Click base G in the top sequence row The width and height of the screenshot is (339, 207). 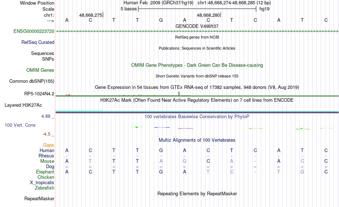click(x=161, y=20)
